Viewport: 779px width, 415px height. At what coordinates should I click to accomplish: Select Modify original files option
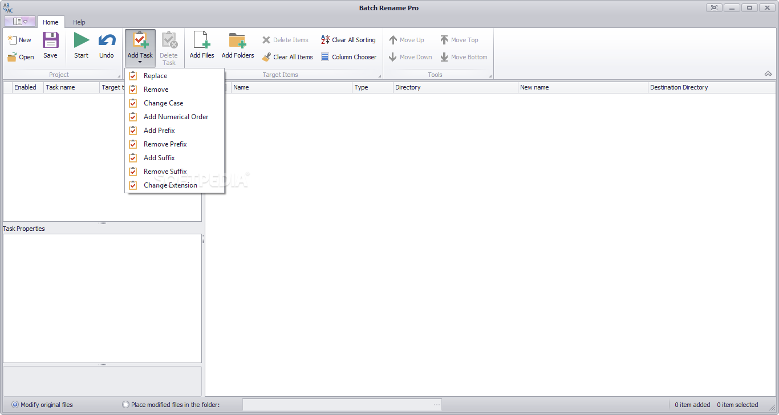tap(42, 405)
